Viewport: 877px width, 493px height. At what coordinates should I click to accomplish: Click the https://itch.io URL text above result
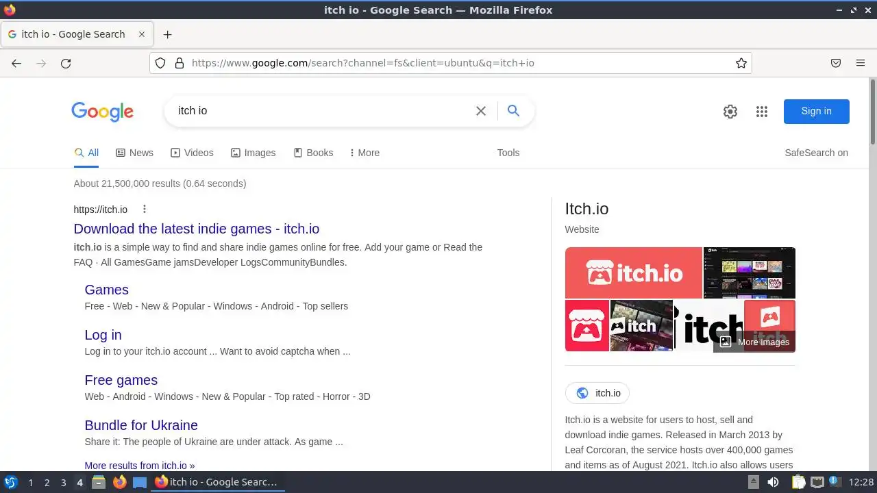click(101, 210)
